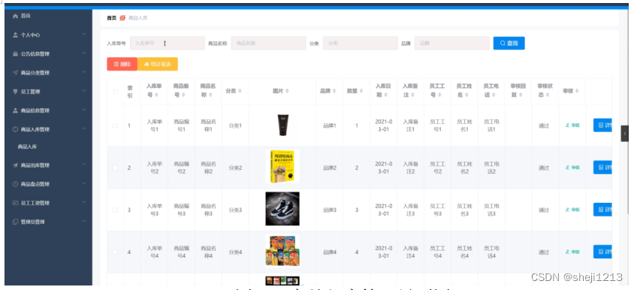Focus the 品牌 search input field
634x290 pixels.
[x=452, y=43]
